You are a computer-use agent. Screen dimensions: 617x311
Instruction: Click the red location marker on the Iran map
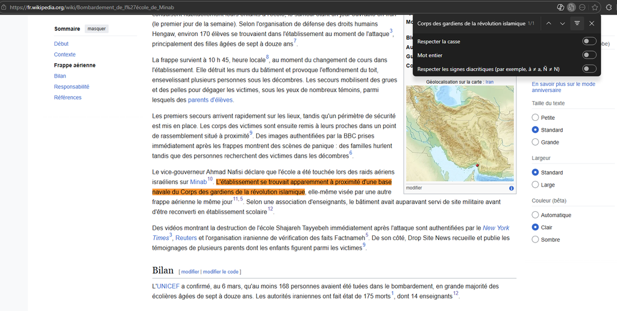(x=477, y=165)
